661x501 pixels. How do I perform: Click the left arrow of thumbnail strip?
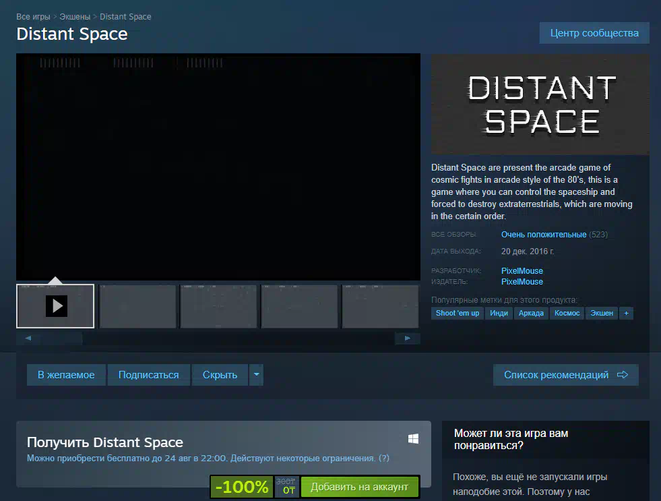pyautogui.click(x=28, y=338)
